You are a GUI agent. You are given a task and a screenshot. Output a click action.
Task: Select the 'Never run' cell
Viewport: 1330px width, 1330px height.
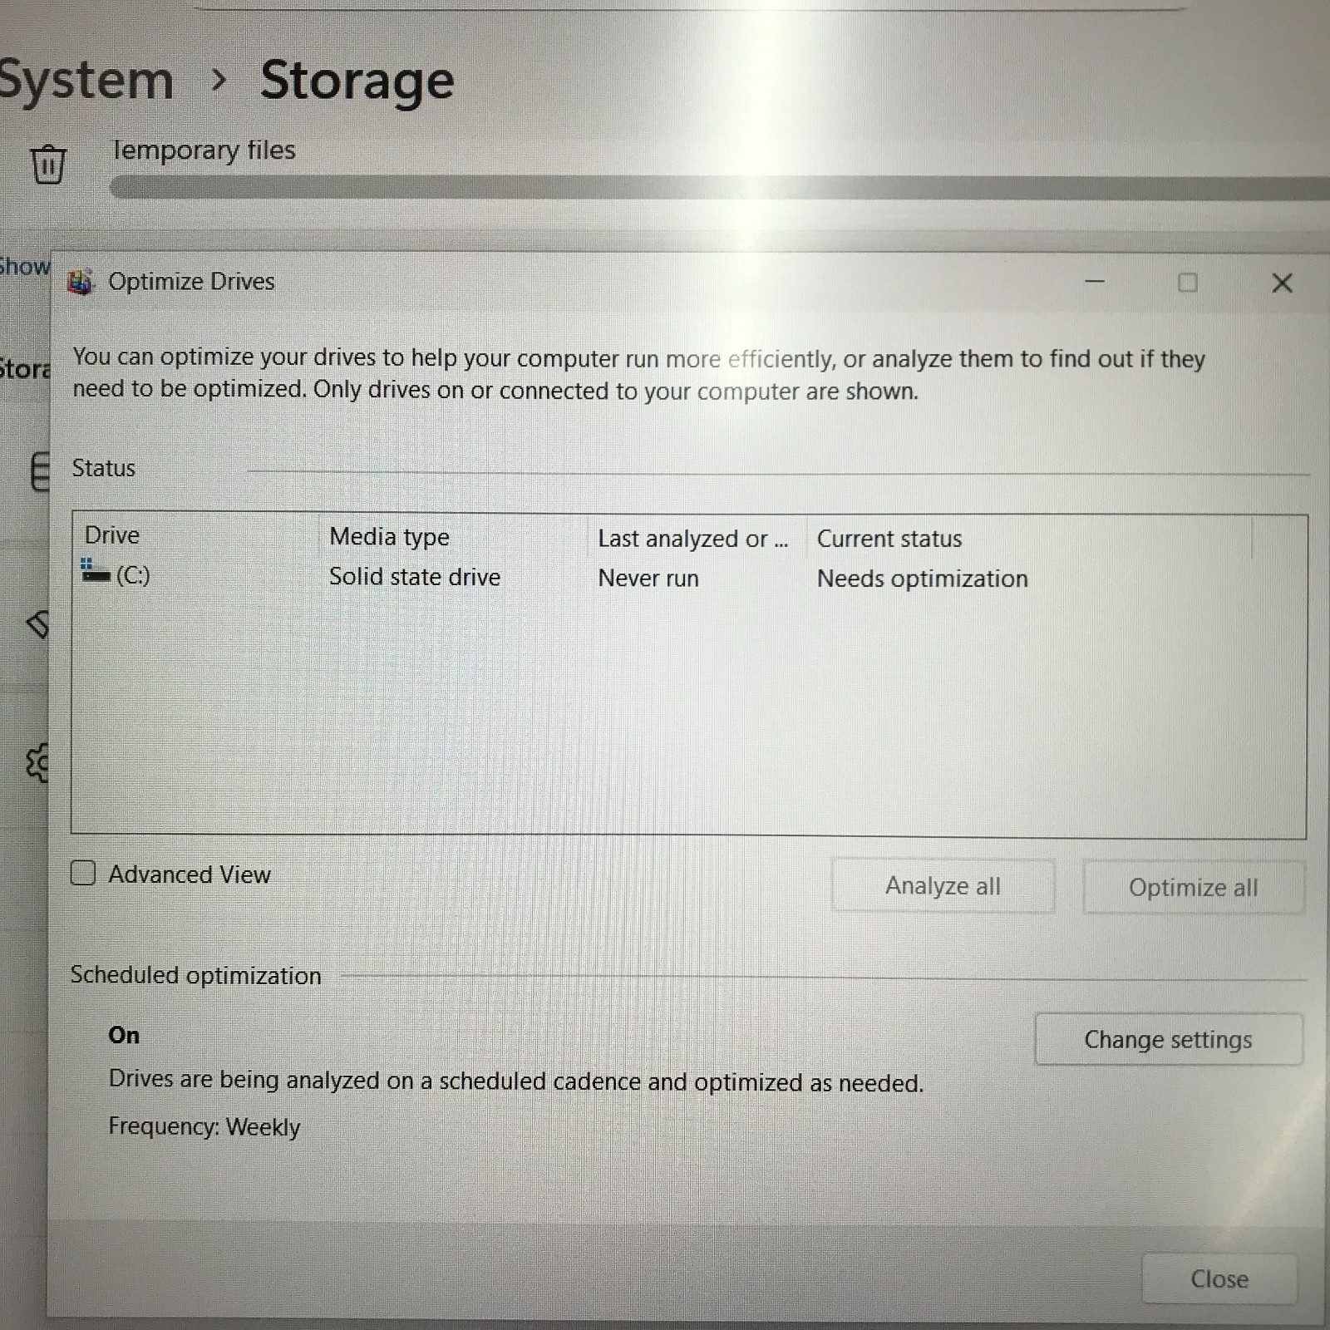pyautogui.click(x=648, y=579)
